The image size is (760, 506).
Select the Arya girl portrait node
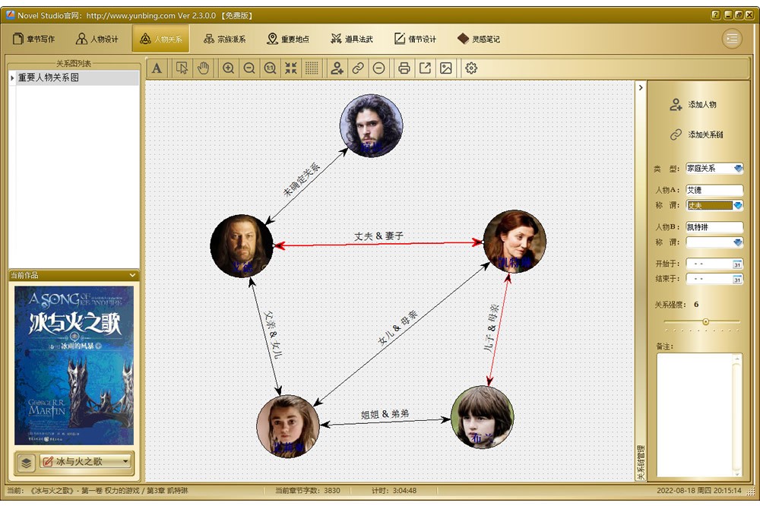(288, 426)
